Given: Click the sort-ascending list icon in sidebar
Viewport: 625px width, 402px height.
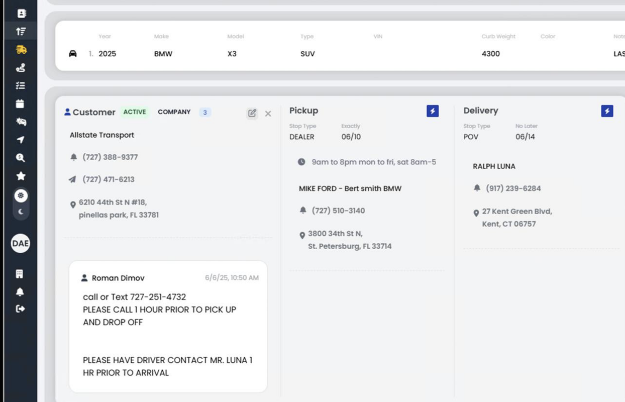Looking at the screenshot, I should tap(21, 31).
